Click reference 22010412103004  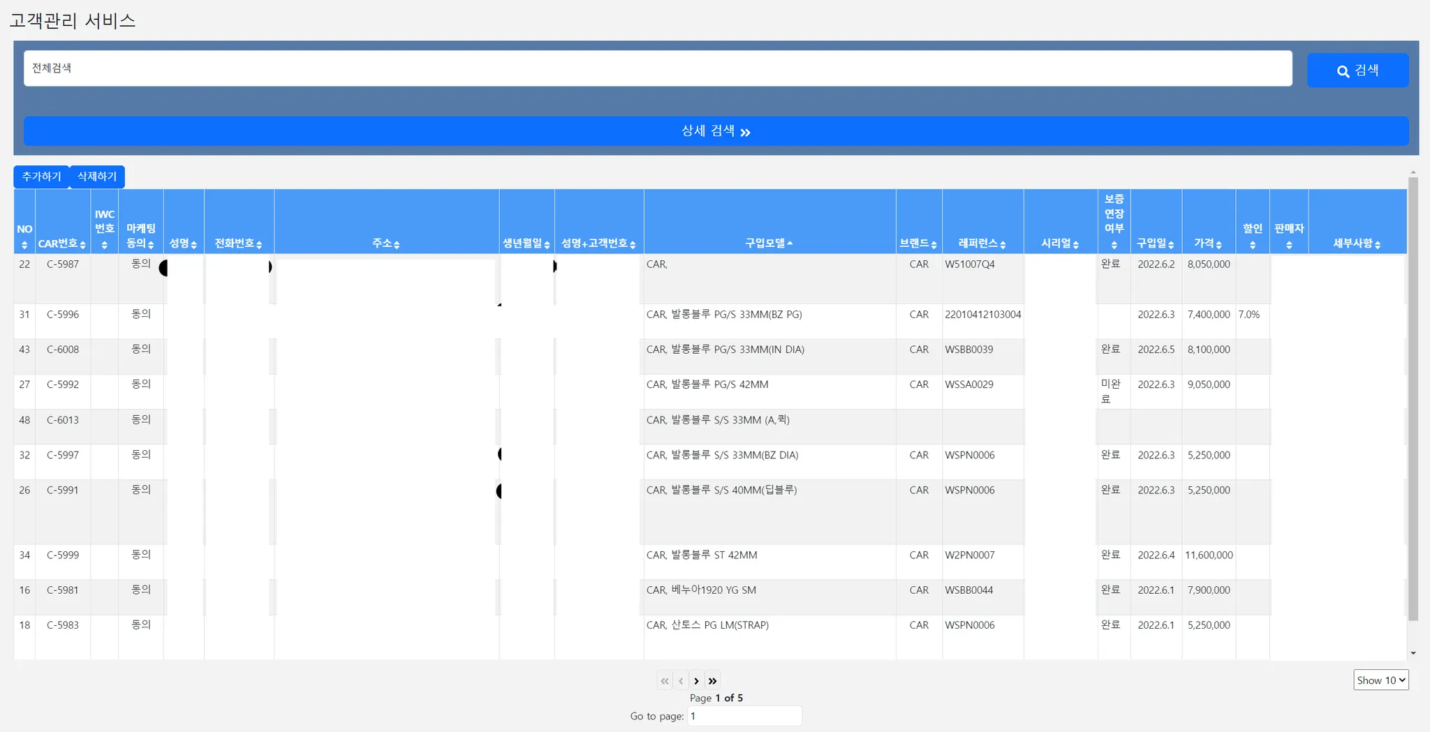pyautogui.click(x=983, y=315)
